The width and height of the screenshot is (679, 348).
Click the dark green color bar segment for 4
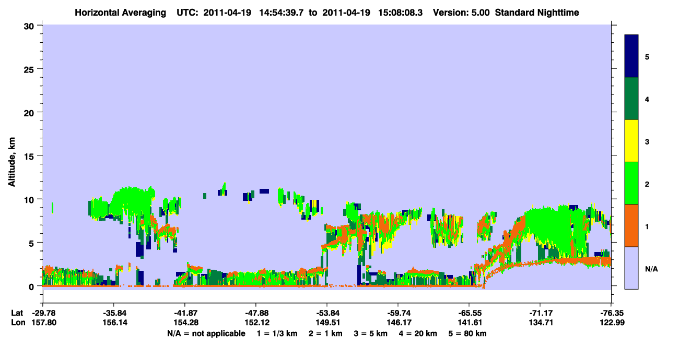631,99
